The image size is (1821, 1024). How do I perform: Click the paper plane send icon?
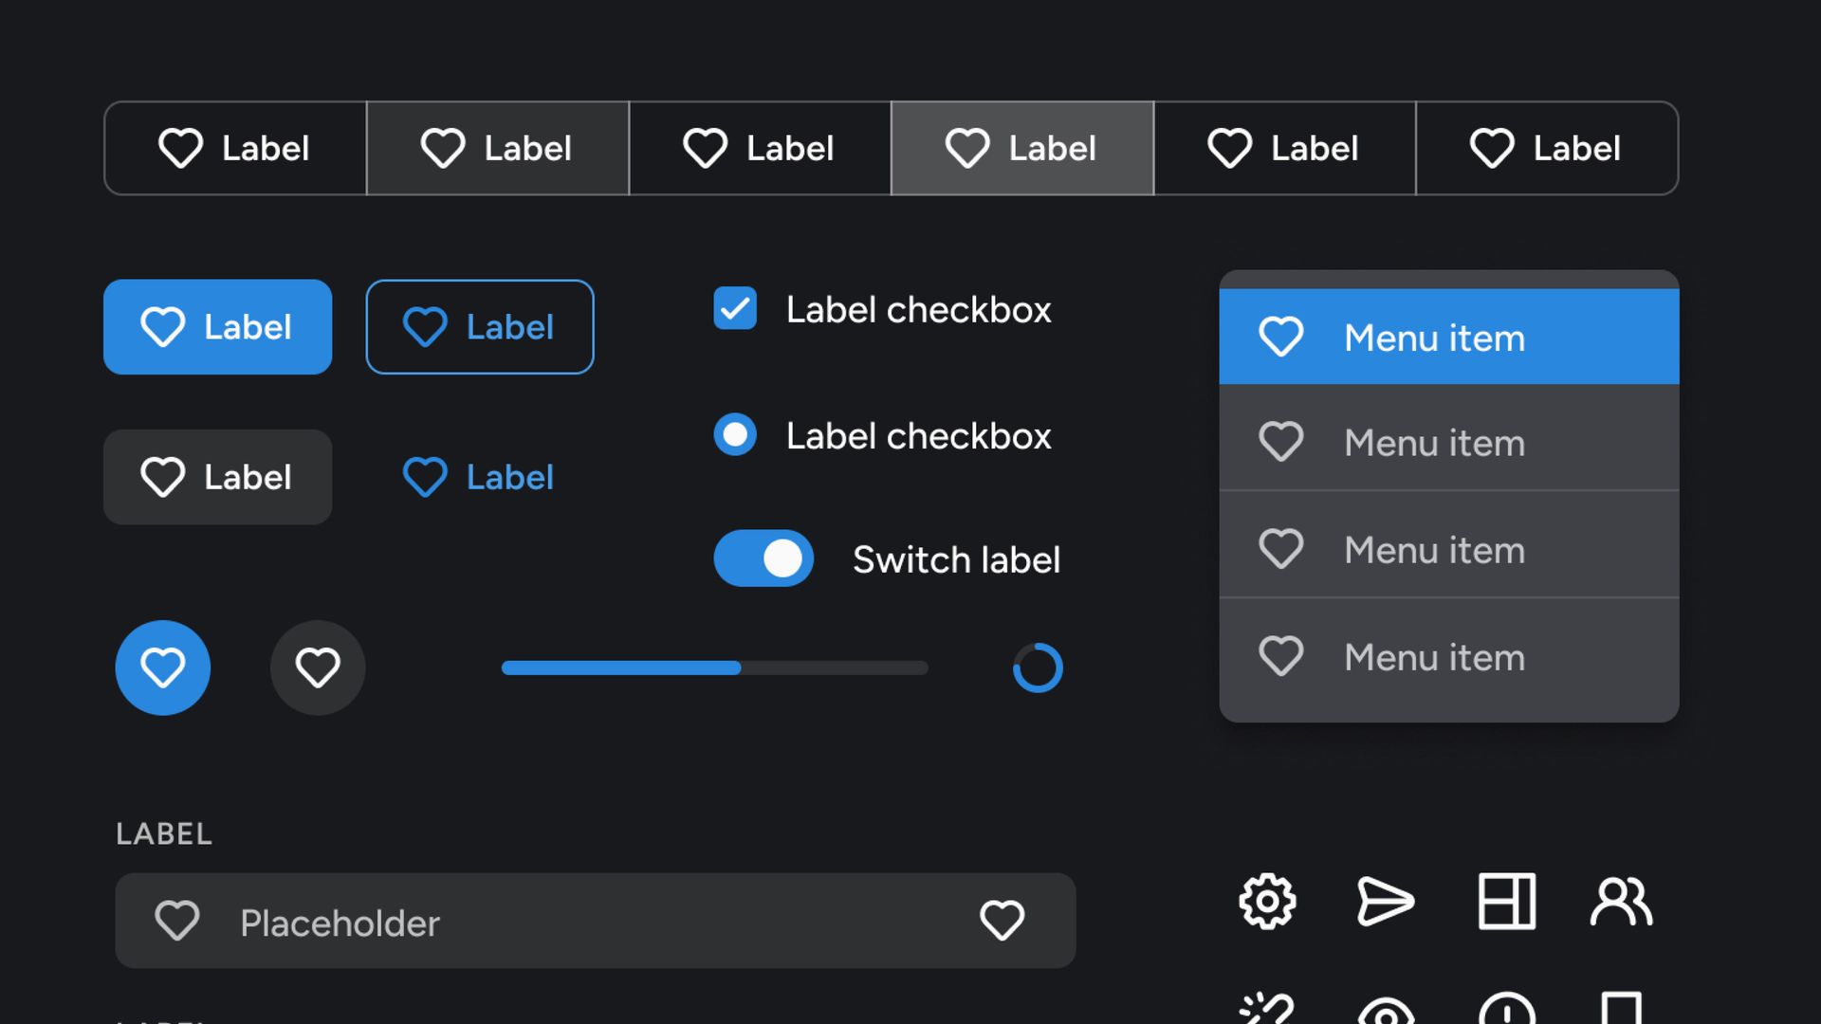pyautogui.click(x=1386, y=901)
